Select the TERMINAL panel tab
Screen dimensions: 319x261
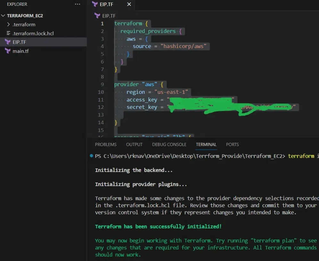point(206,144)
